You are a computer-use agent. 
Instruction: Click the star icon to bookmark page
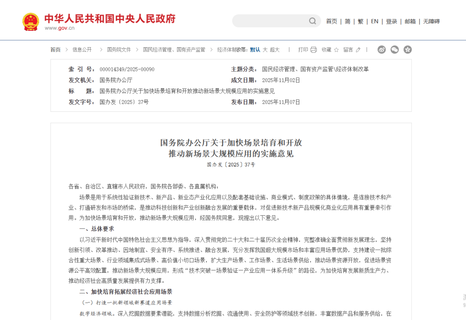(337, 50)
